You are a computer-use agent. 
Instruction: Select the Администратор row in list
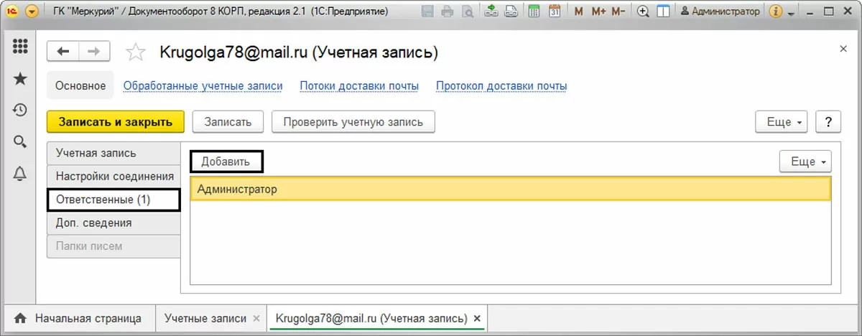(510, 189)
